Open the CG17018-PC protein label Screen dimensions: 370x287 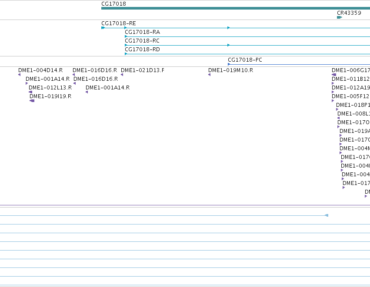[245, 60]
